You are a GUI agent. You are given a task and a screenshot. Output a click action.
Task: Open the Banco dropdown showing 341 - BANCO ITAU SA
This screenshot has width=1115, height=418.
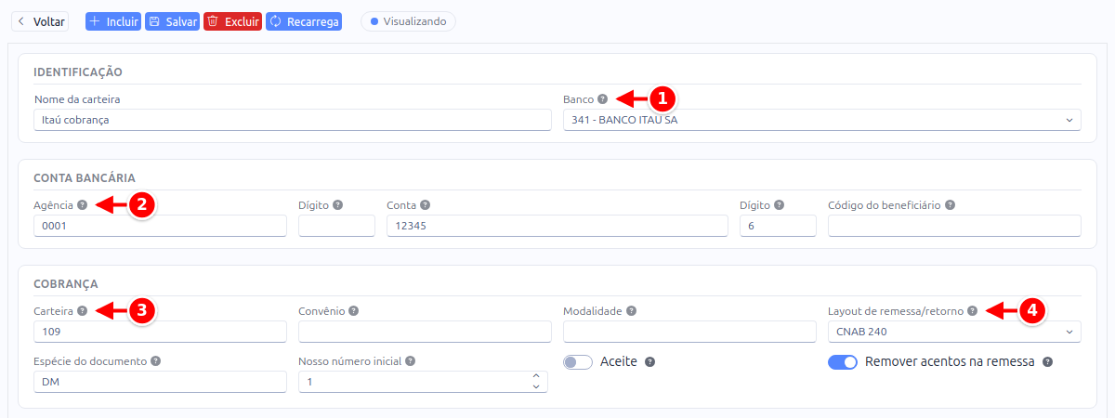click(x=822, y=120)
